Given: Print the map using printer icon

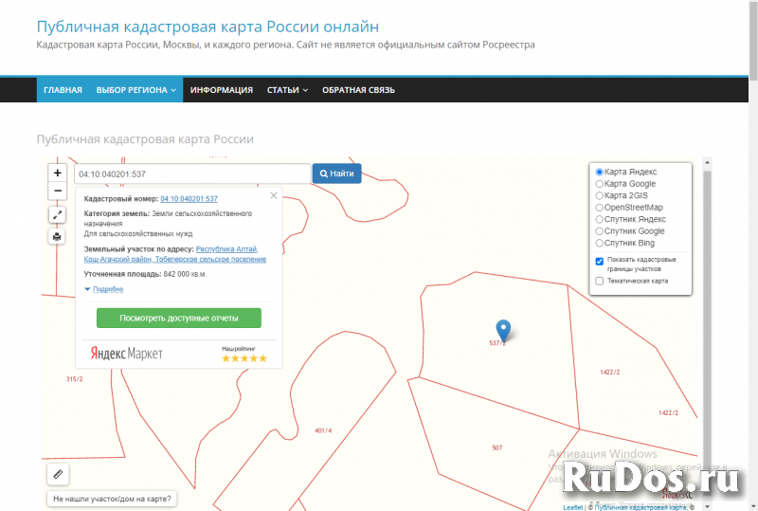Looking at the screenshot, I should point(57,236).
